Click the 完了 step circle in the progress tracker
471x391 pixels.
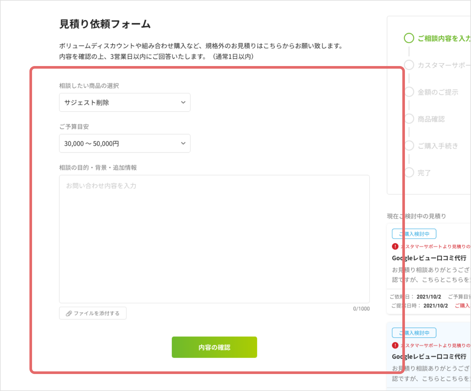click(409, 172)
